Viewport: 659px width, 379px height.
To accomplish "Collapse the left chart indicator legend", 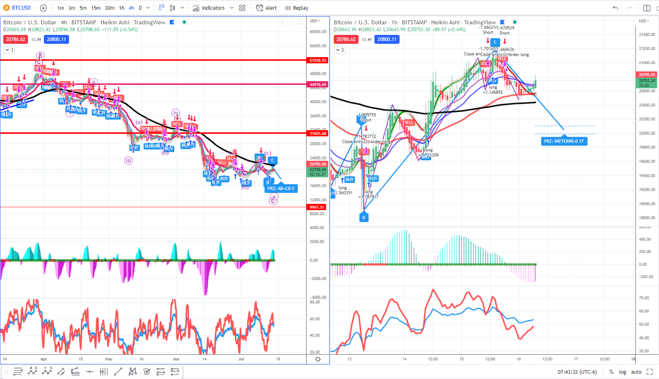I will click(x=9, y=50).
